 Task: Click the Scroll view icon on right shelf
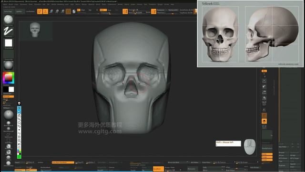(264, 81)
